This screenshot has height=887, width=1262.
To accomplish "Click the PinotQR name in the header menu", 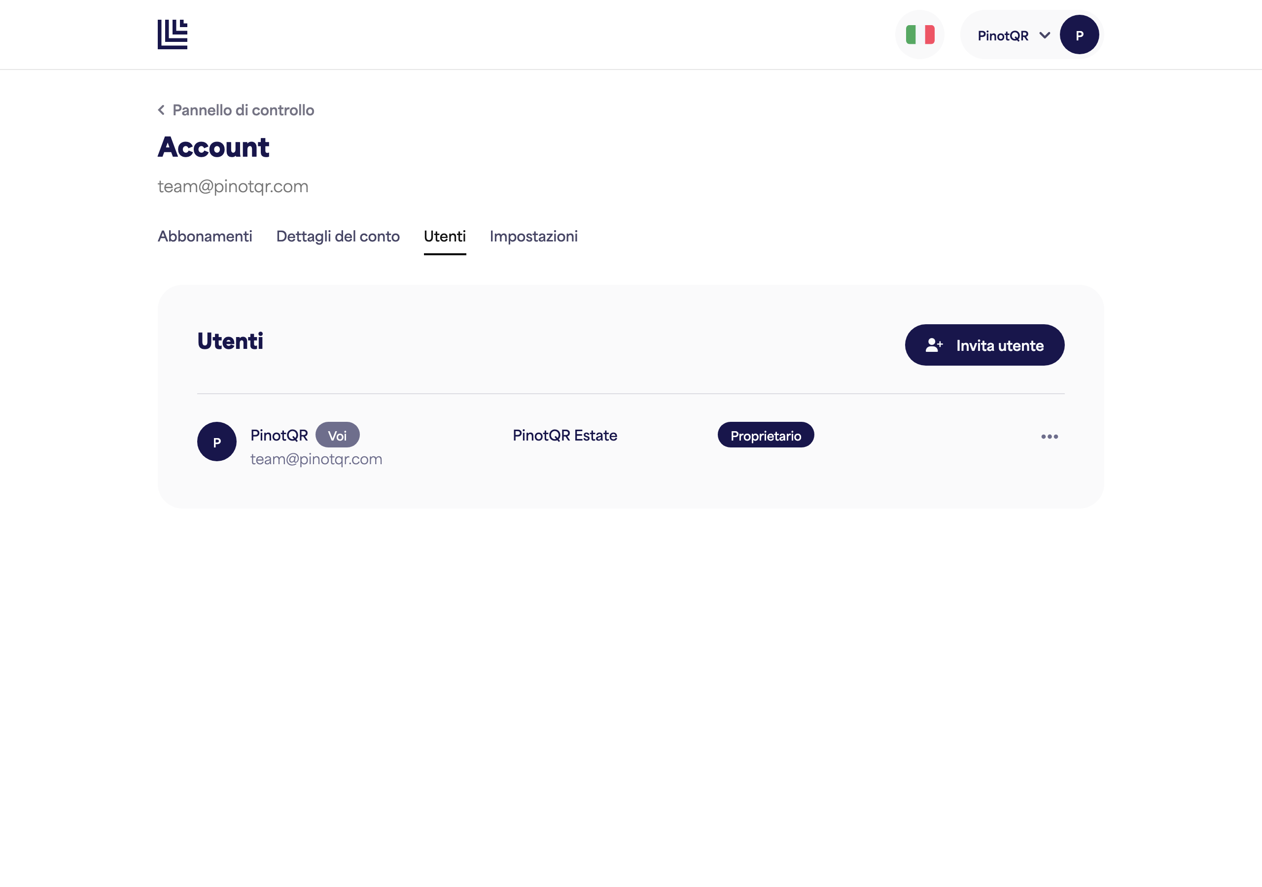I will point(1002,35).
